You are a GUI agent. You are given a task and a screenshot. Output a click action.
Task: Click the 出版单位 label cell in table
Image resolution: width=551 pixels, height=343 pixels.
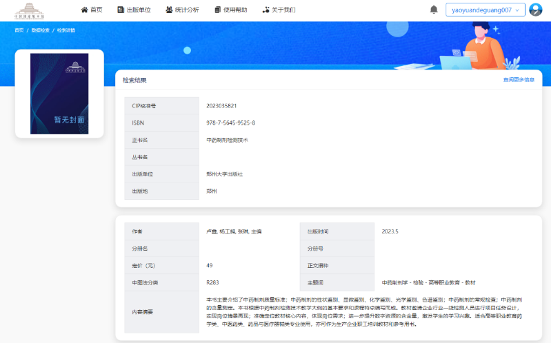(161, 174)
